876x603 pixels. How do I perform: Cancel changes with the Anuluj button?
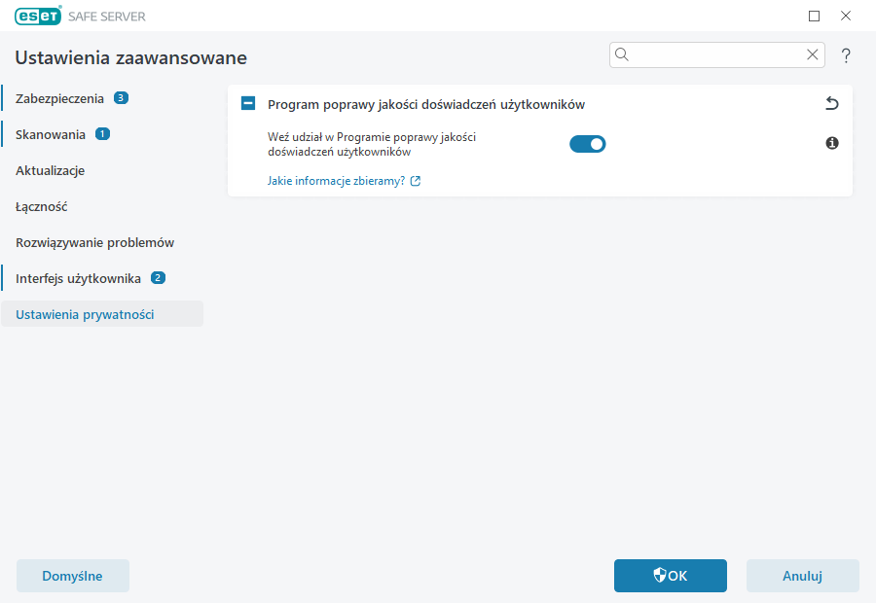click(802, 575)
